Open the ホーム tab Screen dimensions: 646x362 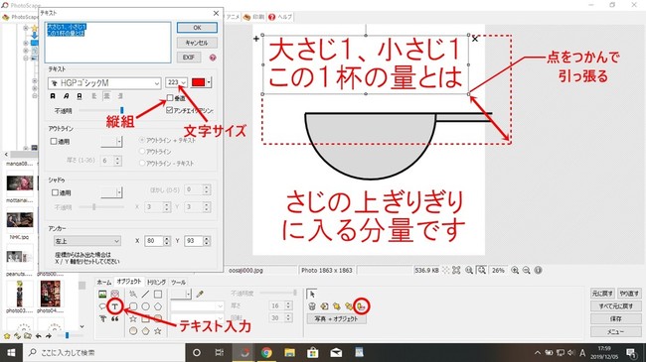point(104,283)
